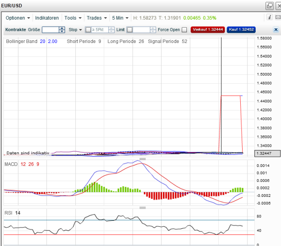Click the Short Periode 9 label

tap(84, 41)
